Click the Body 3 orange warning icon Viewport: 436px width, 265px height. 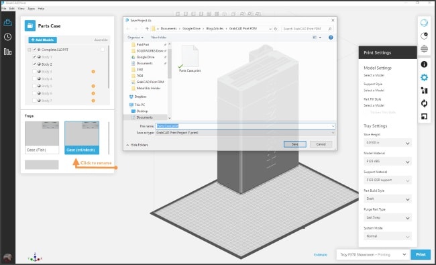click(x=93, y=72)
